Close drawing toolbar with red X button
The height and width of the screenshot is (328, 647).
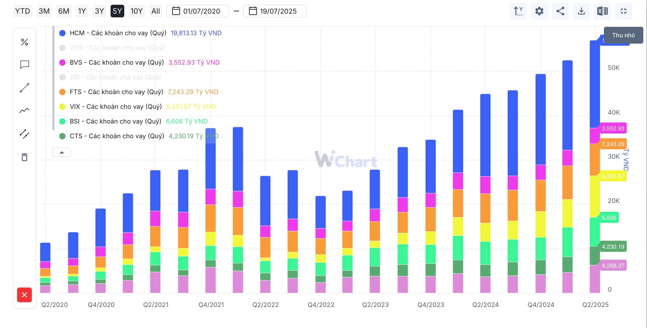24,295
